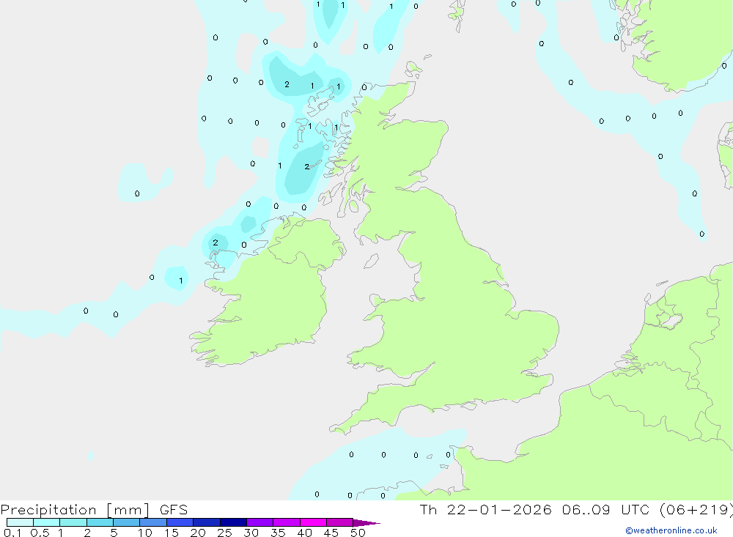Image resolution: width=733 pixels, height=537 pixels.
Task: Click the 30–35 mm purple legend swatch
Action: coord(260,522)
